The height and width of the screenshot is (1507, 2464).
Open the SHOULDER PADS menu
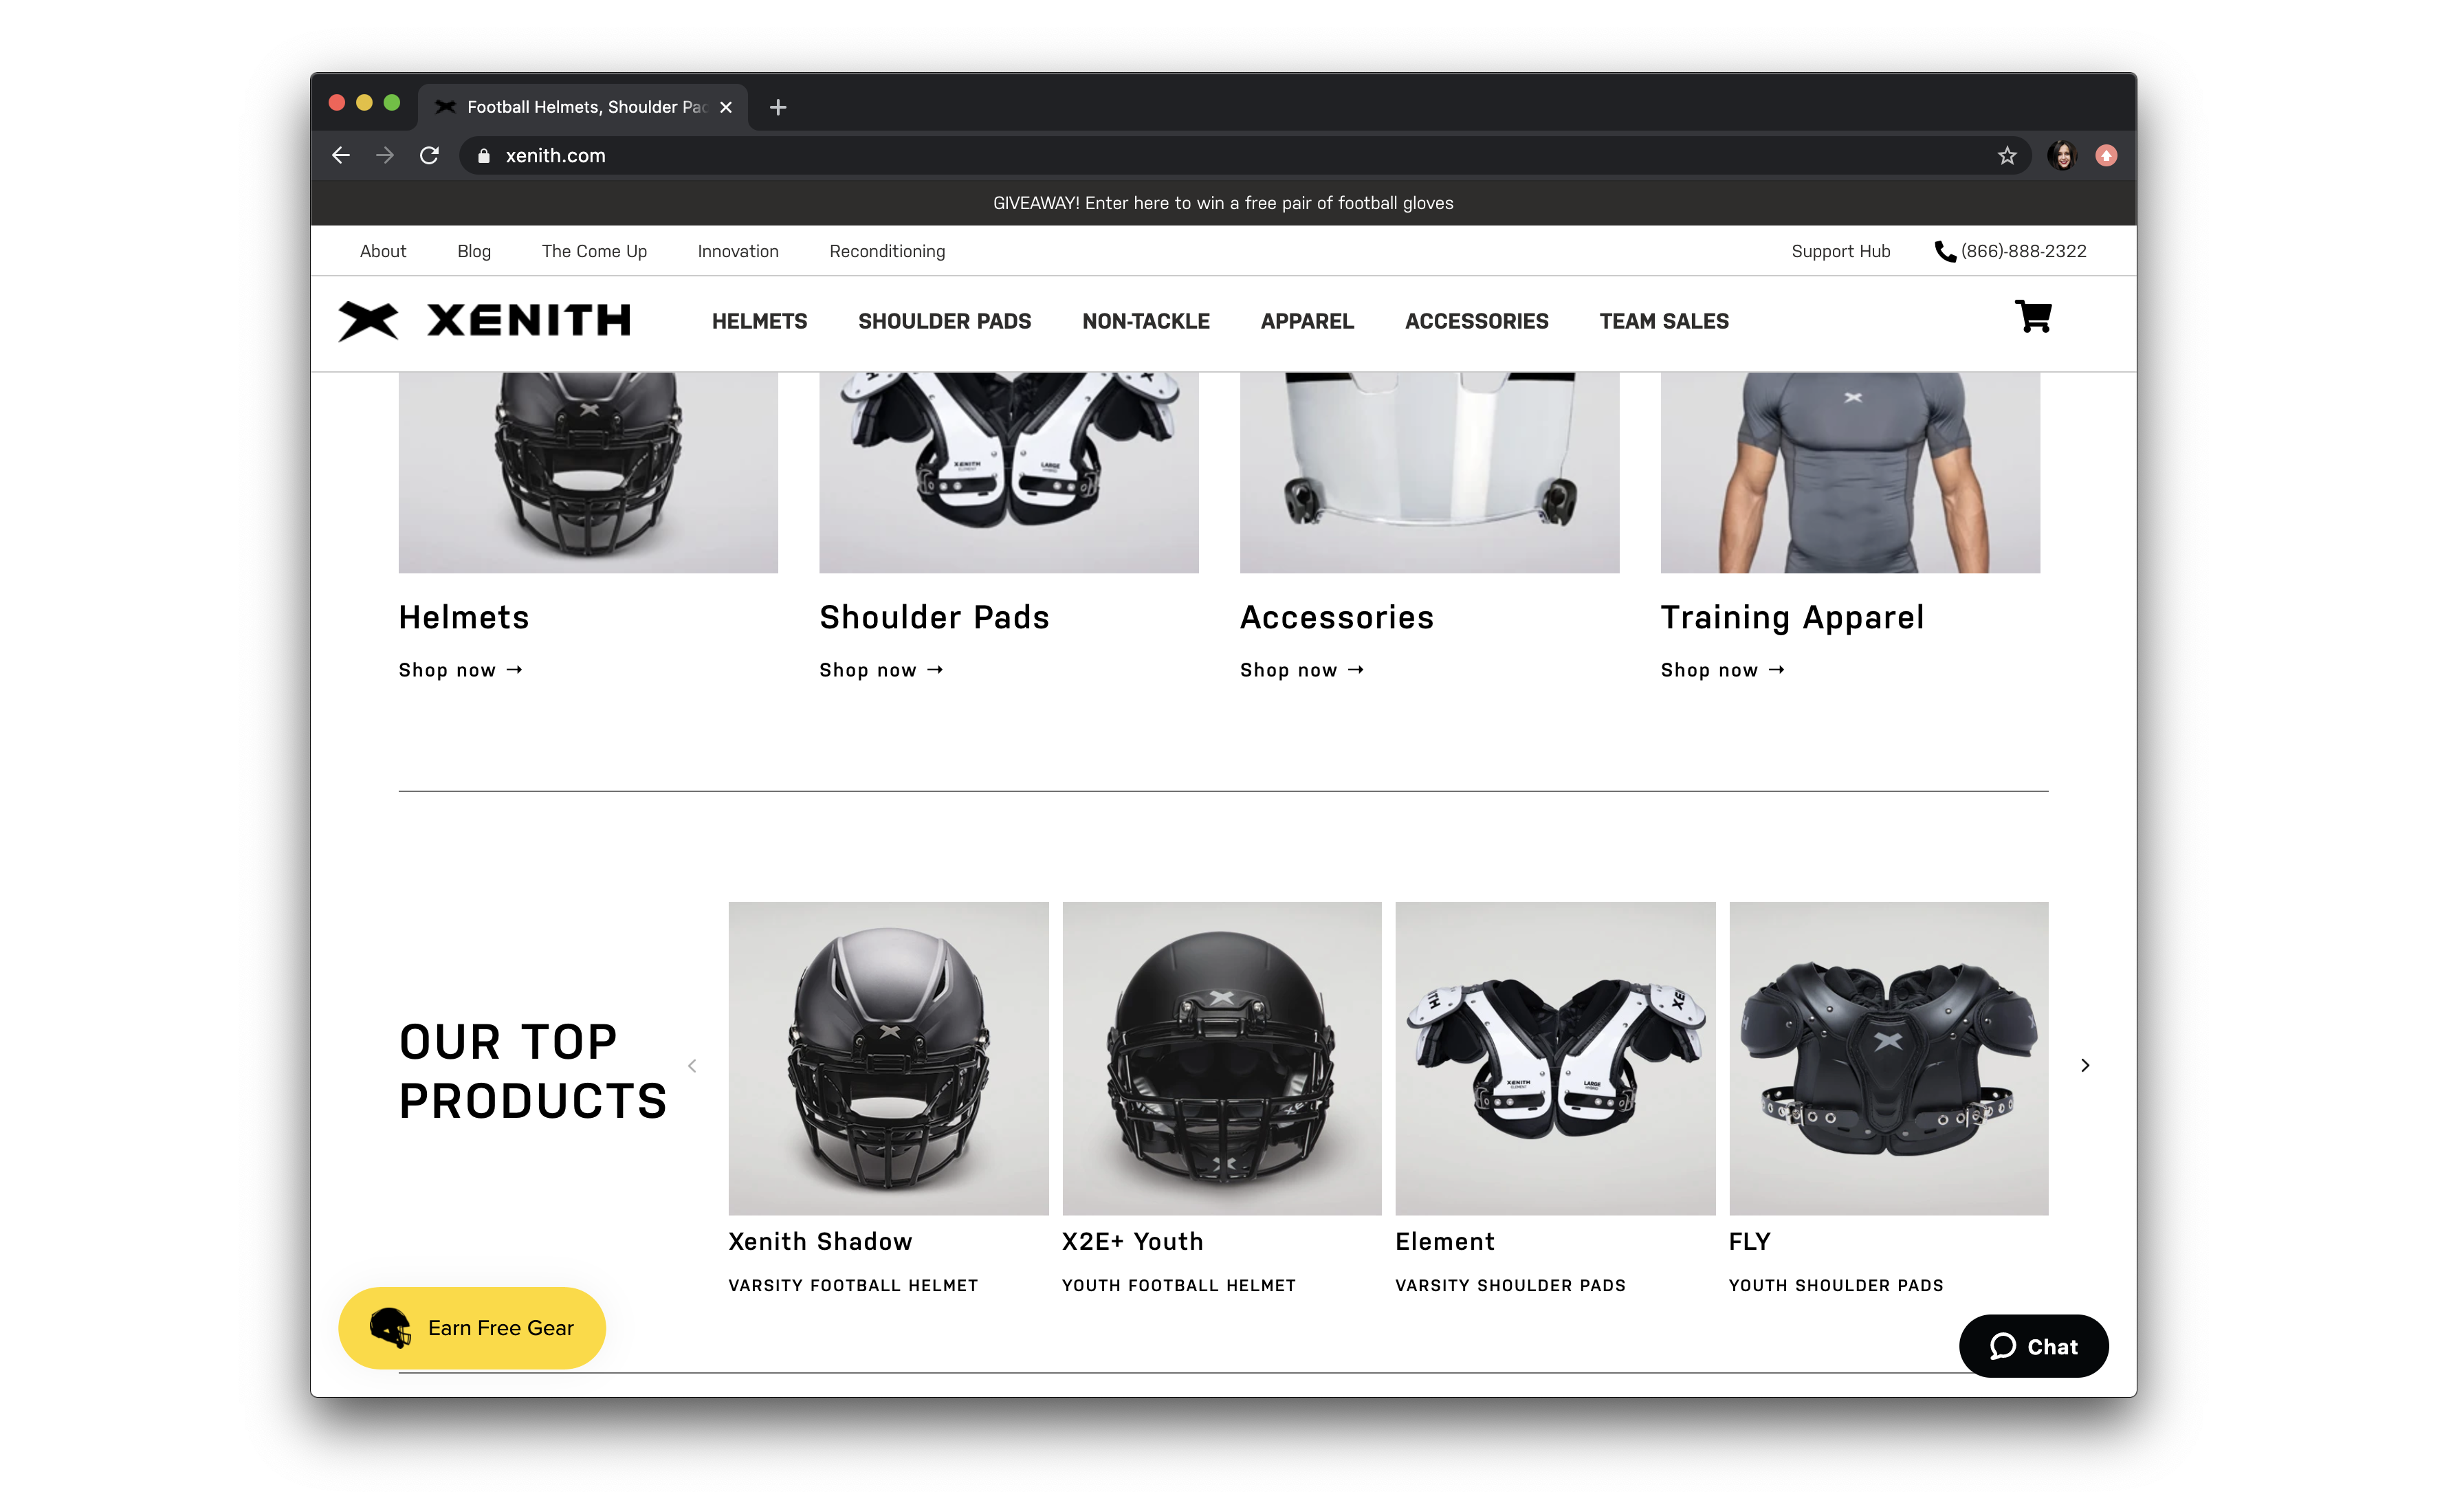[x=944, y=321]
